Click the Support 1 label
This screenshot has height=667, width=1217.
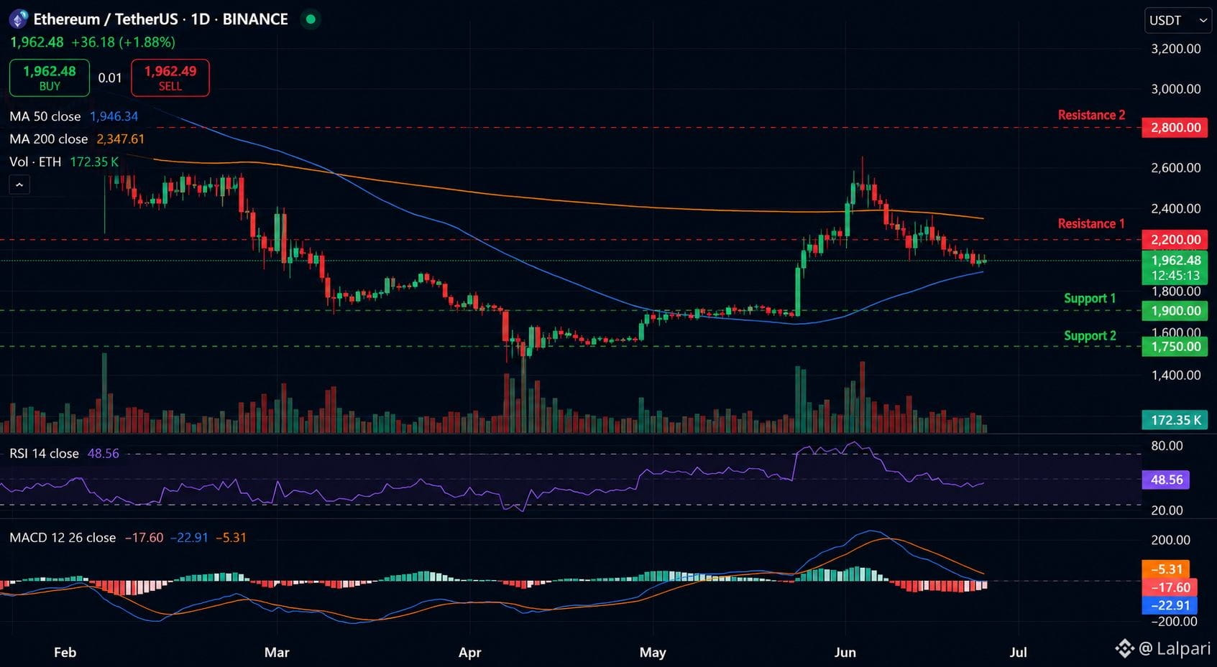1090,299
